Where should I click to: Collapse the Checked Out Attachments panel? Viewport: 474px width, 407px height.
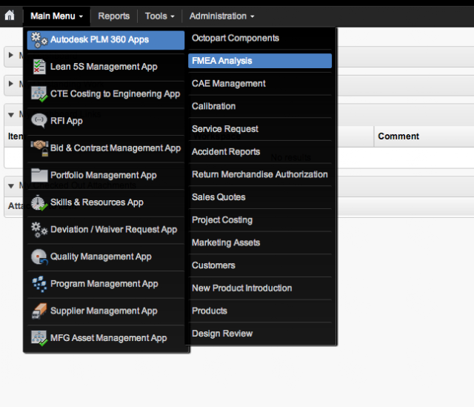(11, 186)
